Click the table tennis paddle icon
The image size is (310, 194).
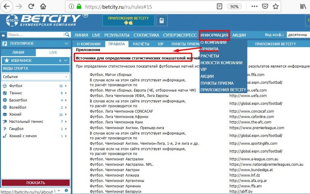(5, 122)
